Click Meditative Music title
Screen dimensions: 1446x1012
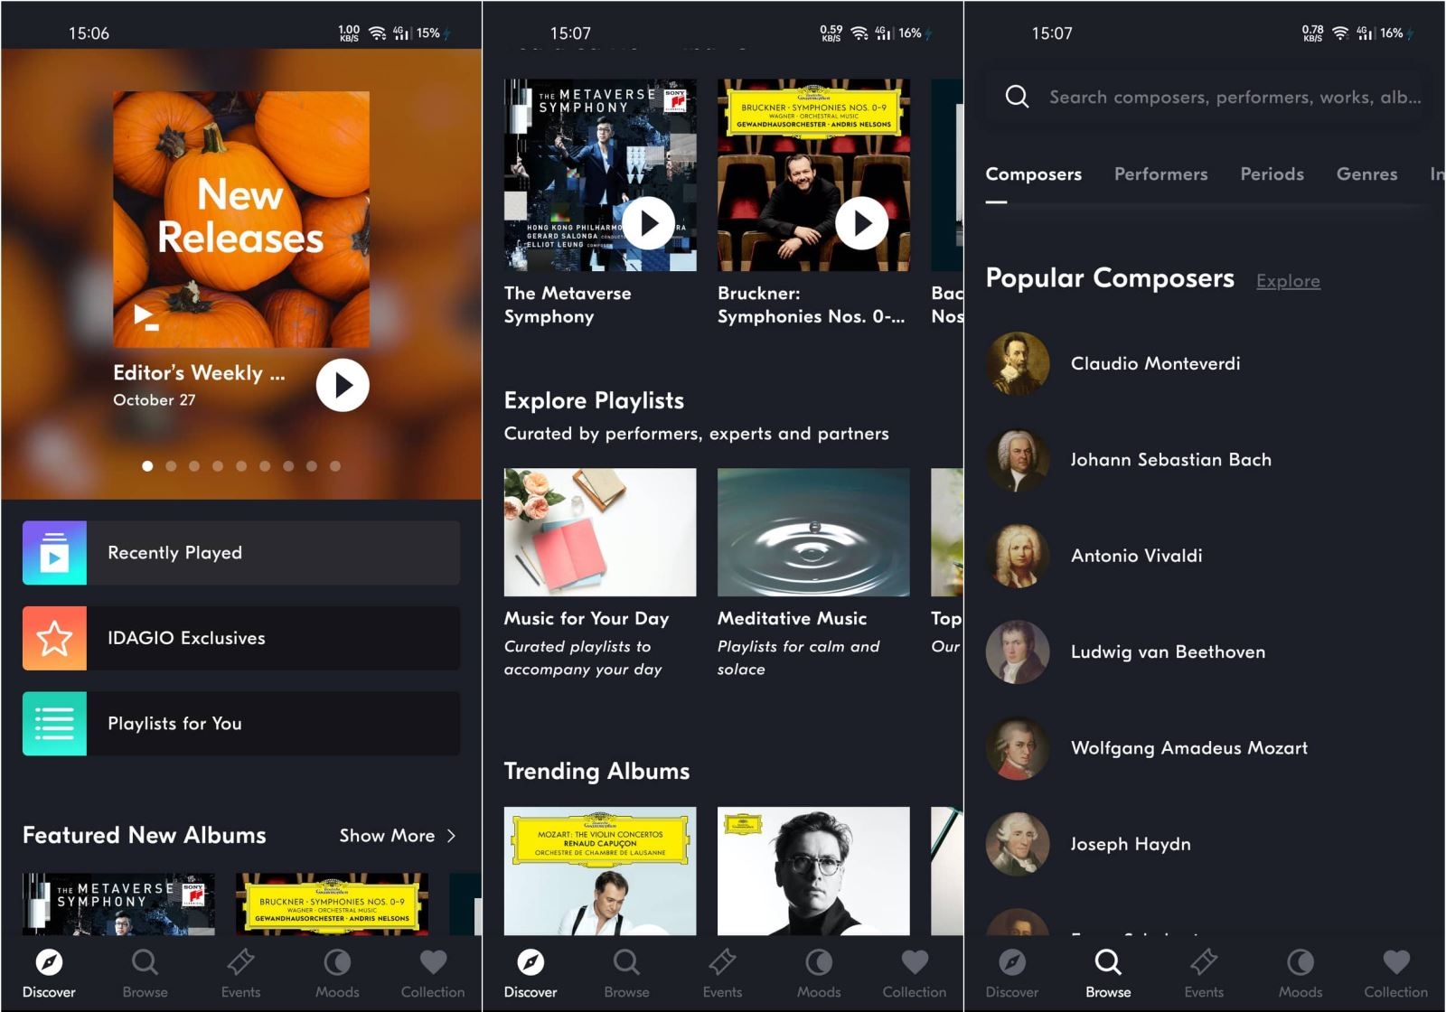tap(792, 619)
